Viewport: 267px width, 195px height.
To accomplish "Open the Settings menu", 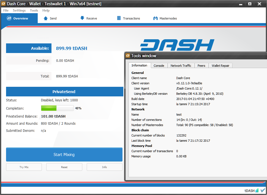I will click(19, 10).
